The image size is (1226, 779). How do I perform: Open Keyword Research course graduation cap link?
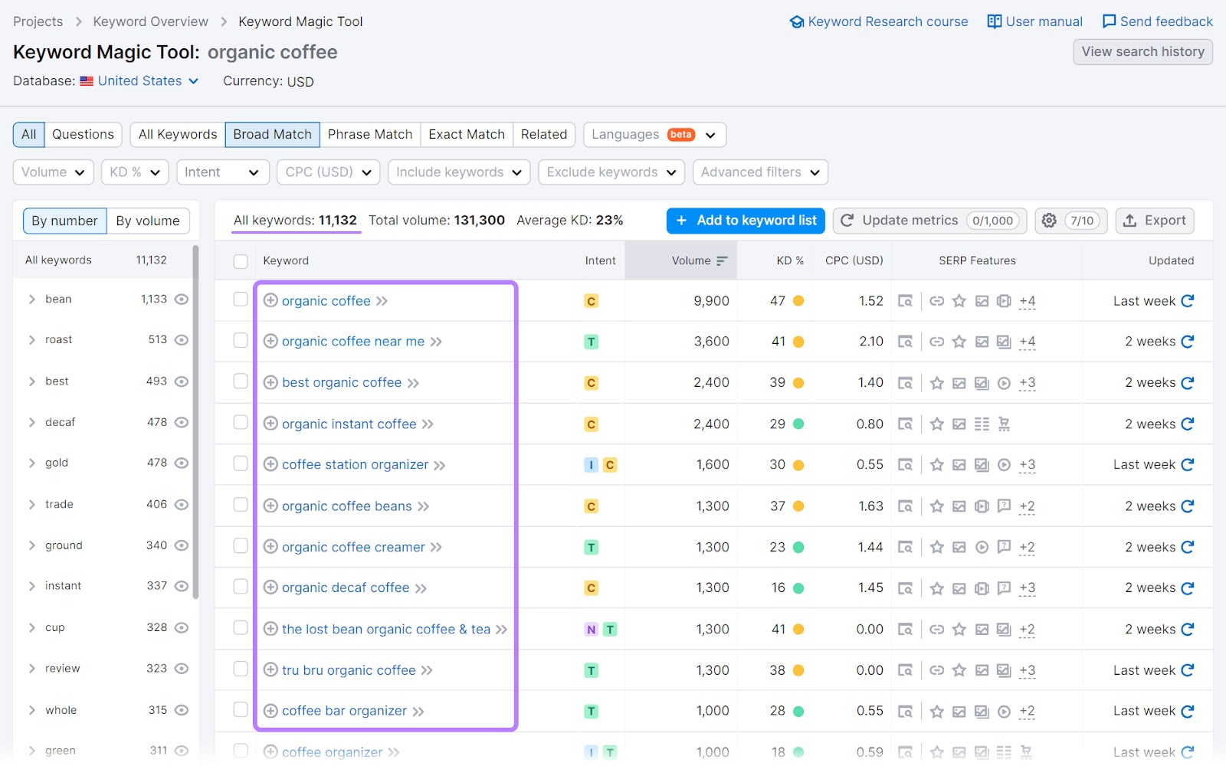pos(879,21)
